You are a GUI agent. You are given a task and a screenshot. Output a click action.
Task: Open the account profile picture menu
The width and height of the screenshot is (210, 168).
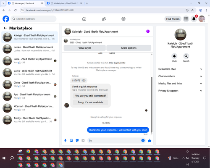click(202, 19)
